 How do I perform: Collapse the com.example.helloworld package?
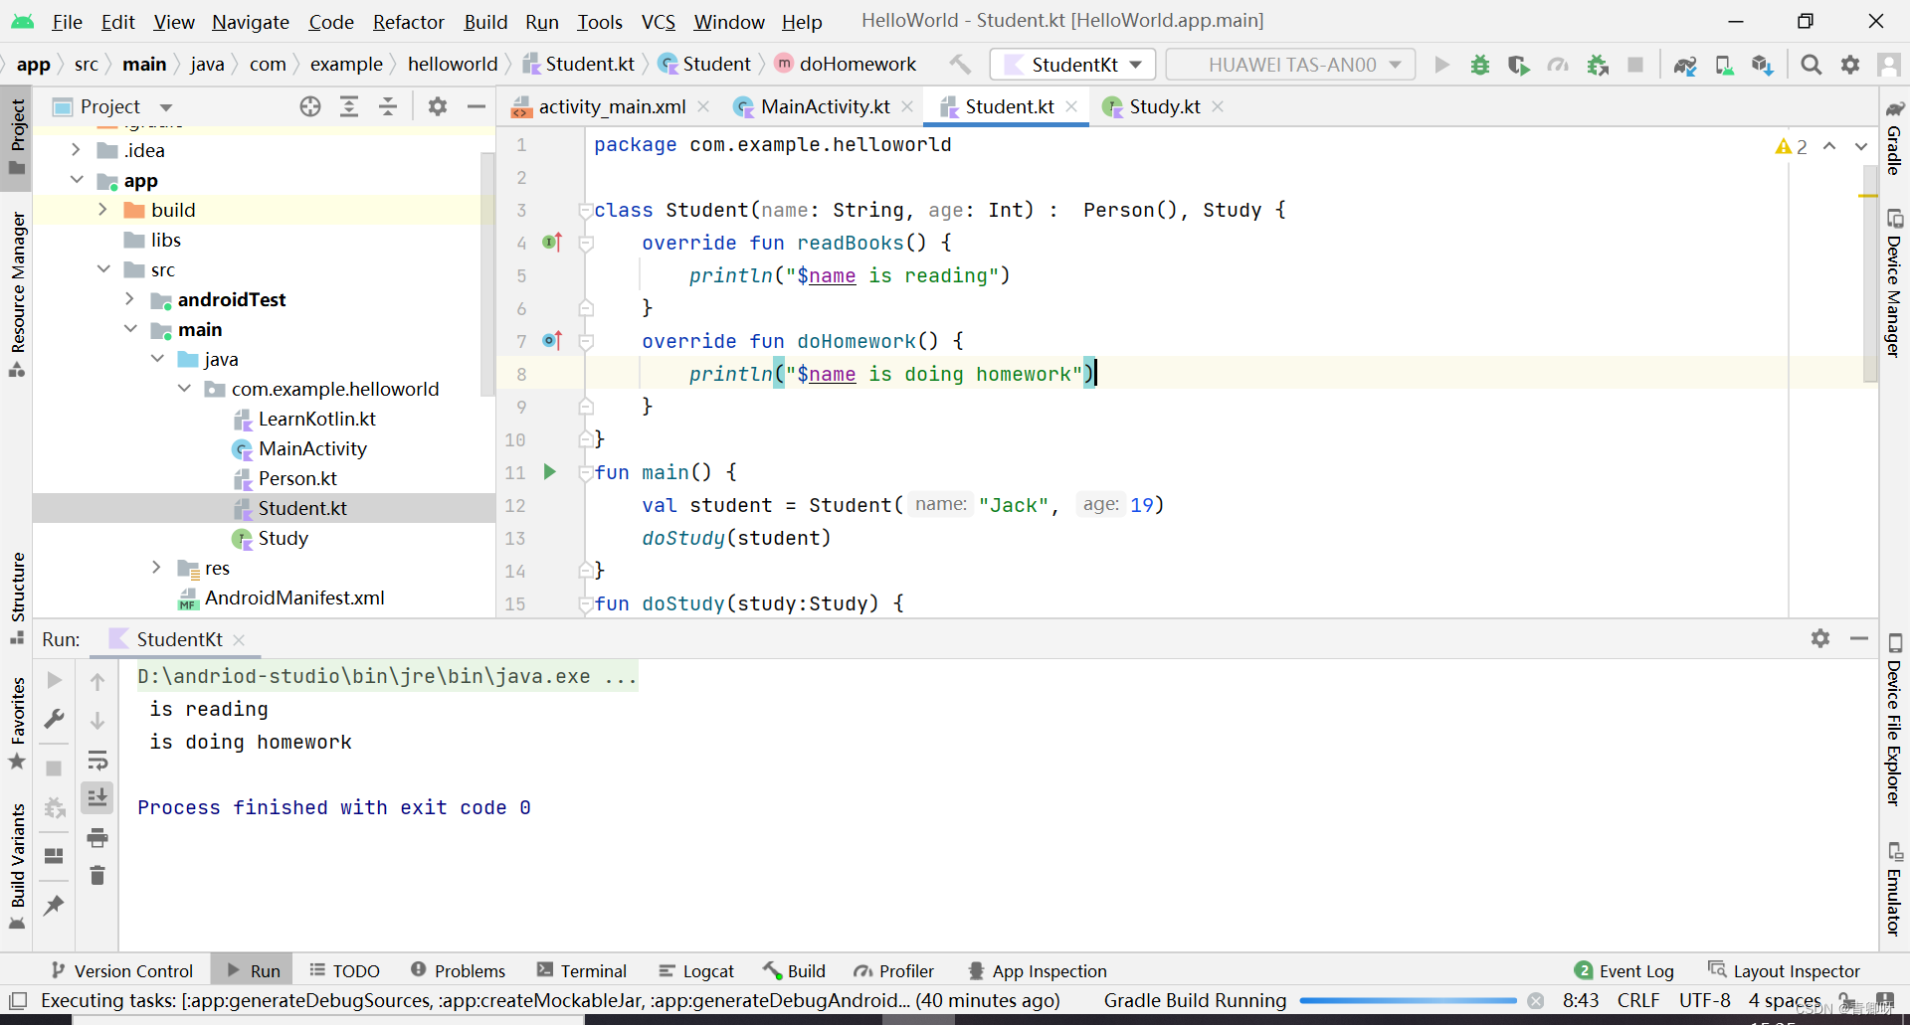[x=184, y=389]
